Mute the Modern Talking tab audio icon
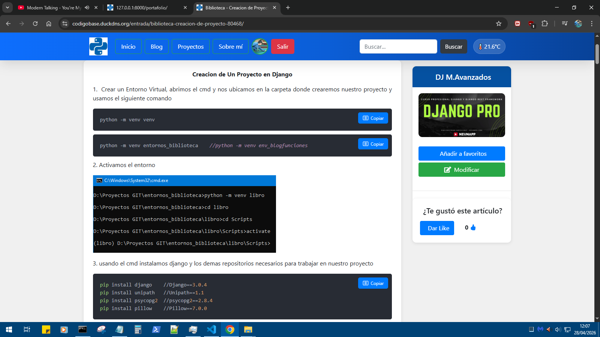The image size is (600, 337). (x=87, y=7)
